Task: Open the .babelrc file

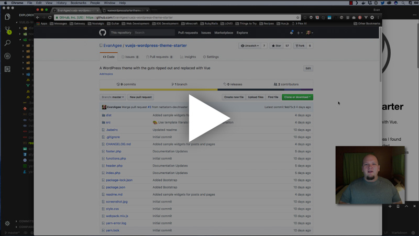Action: pos(112,130)
